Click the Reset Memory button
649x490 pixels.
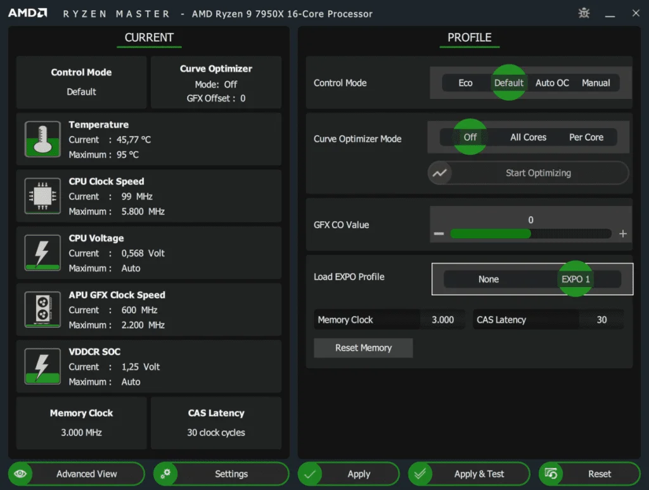[x=363, y=347]
